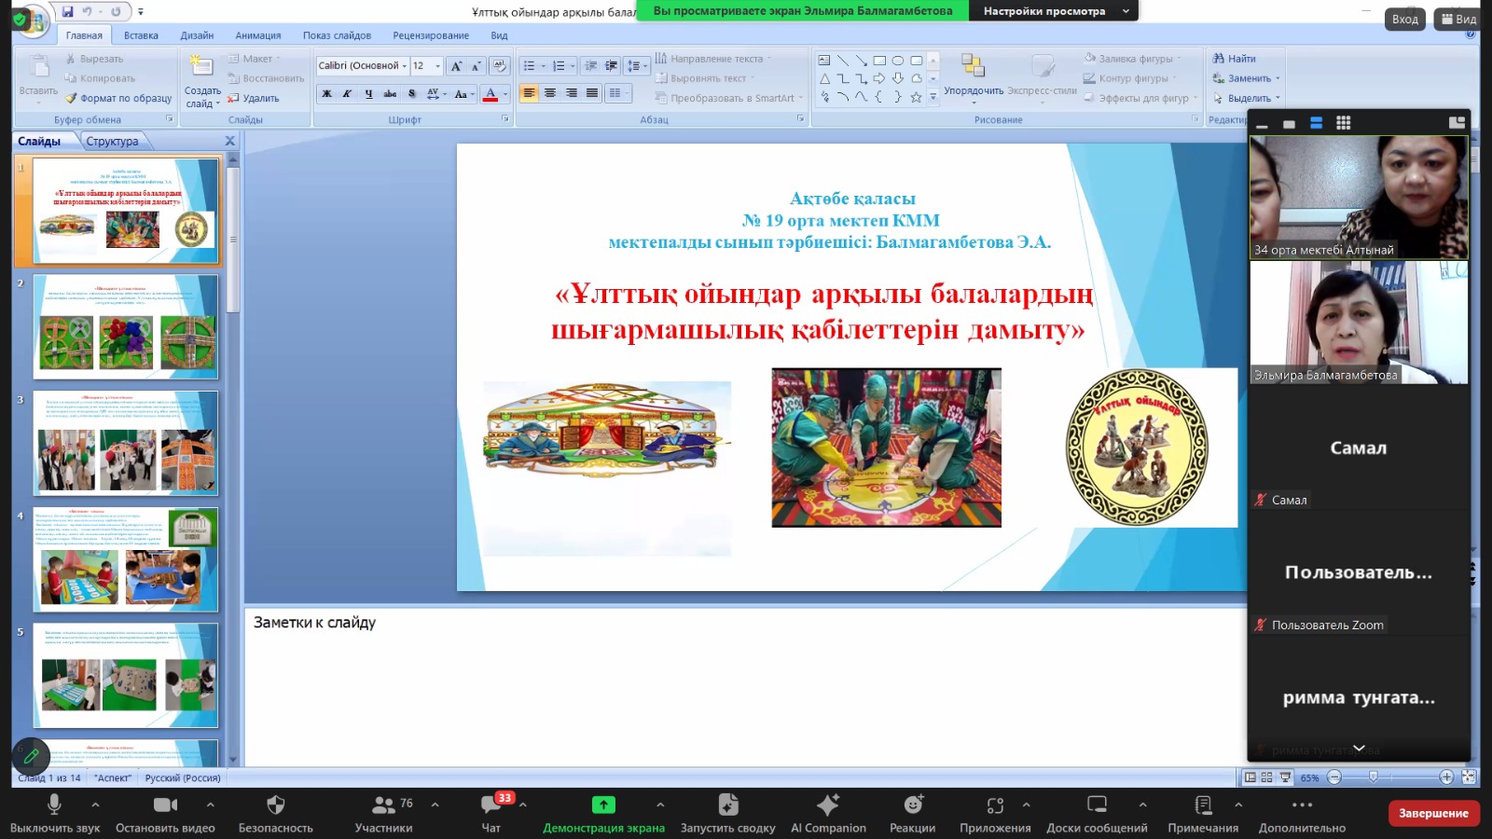Screen dimensions: 1492x839
Task: Adjust the PowerPoint zoom slider
Action: point(1373,777)
